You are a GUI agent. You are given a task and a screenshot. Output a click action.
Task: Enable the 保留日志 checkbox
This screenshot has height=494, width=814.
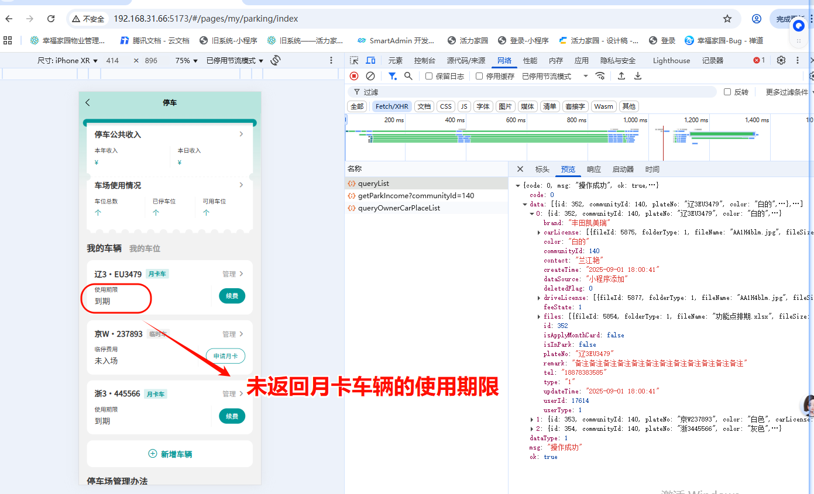click(429, 76)
